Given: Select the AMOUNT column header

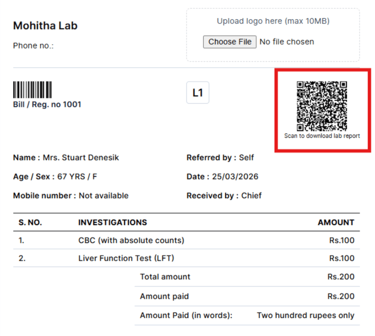Looking at the screenshot, I should 336,222.
